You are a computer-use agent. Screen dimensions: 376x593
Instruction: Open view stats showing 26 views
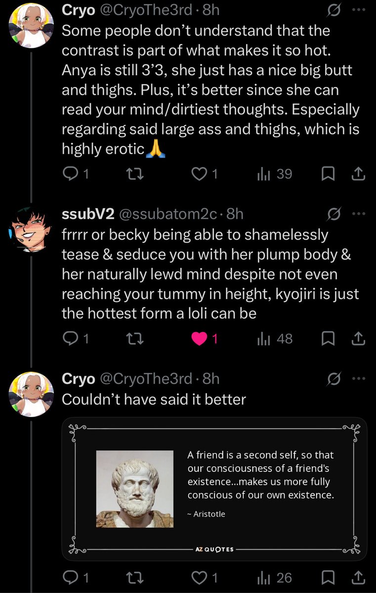click(274, 578)
